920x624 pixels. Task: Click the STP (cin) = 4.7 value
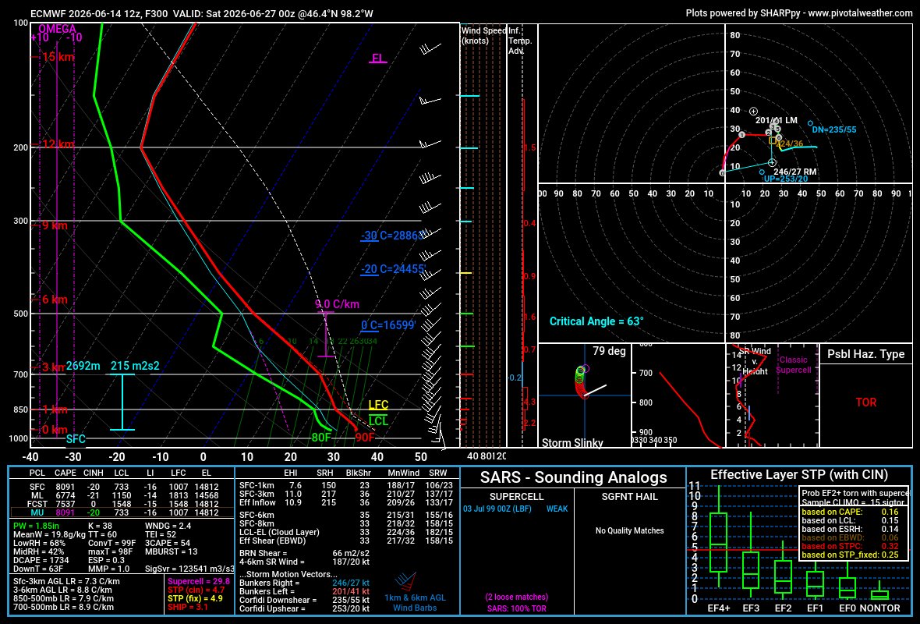click(196, 590)
